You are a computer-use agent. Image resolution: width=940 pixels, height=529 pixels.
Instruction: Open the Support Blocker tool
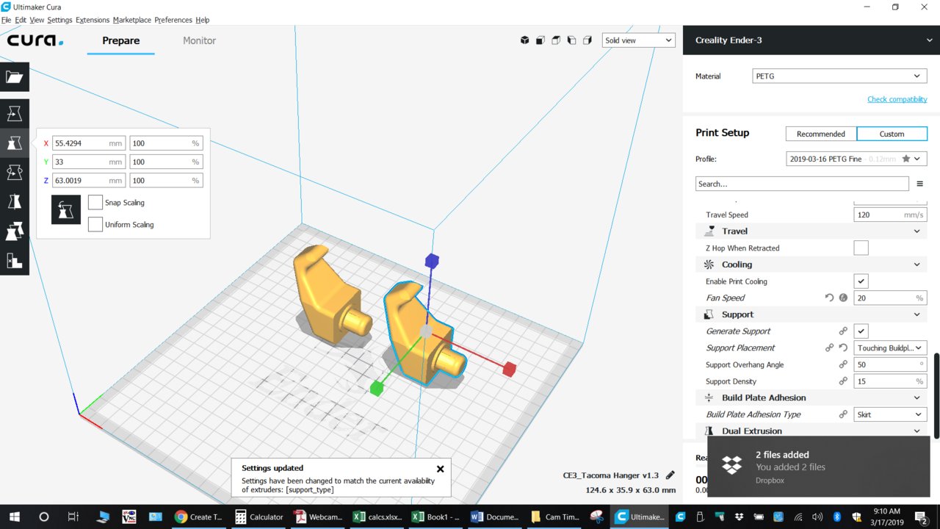pos(14,261)
